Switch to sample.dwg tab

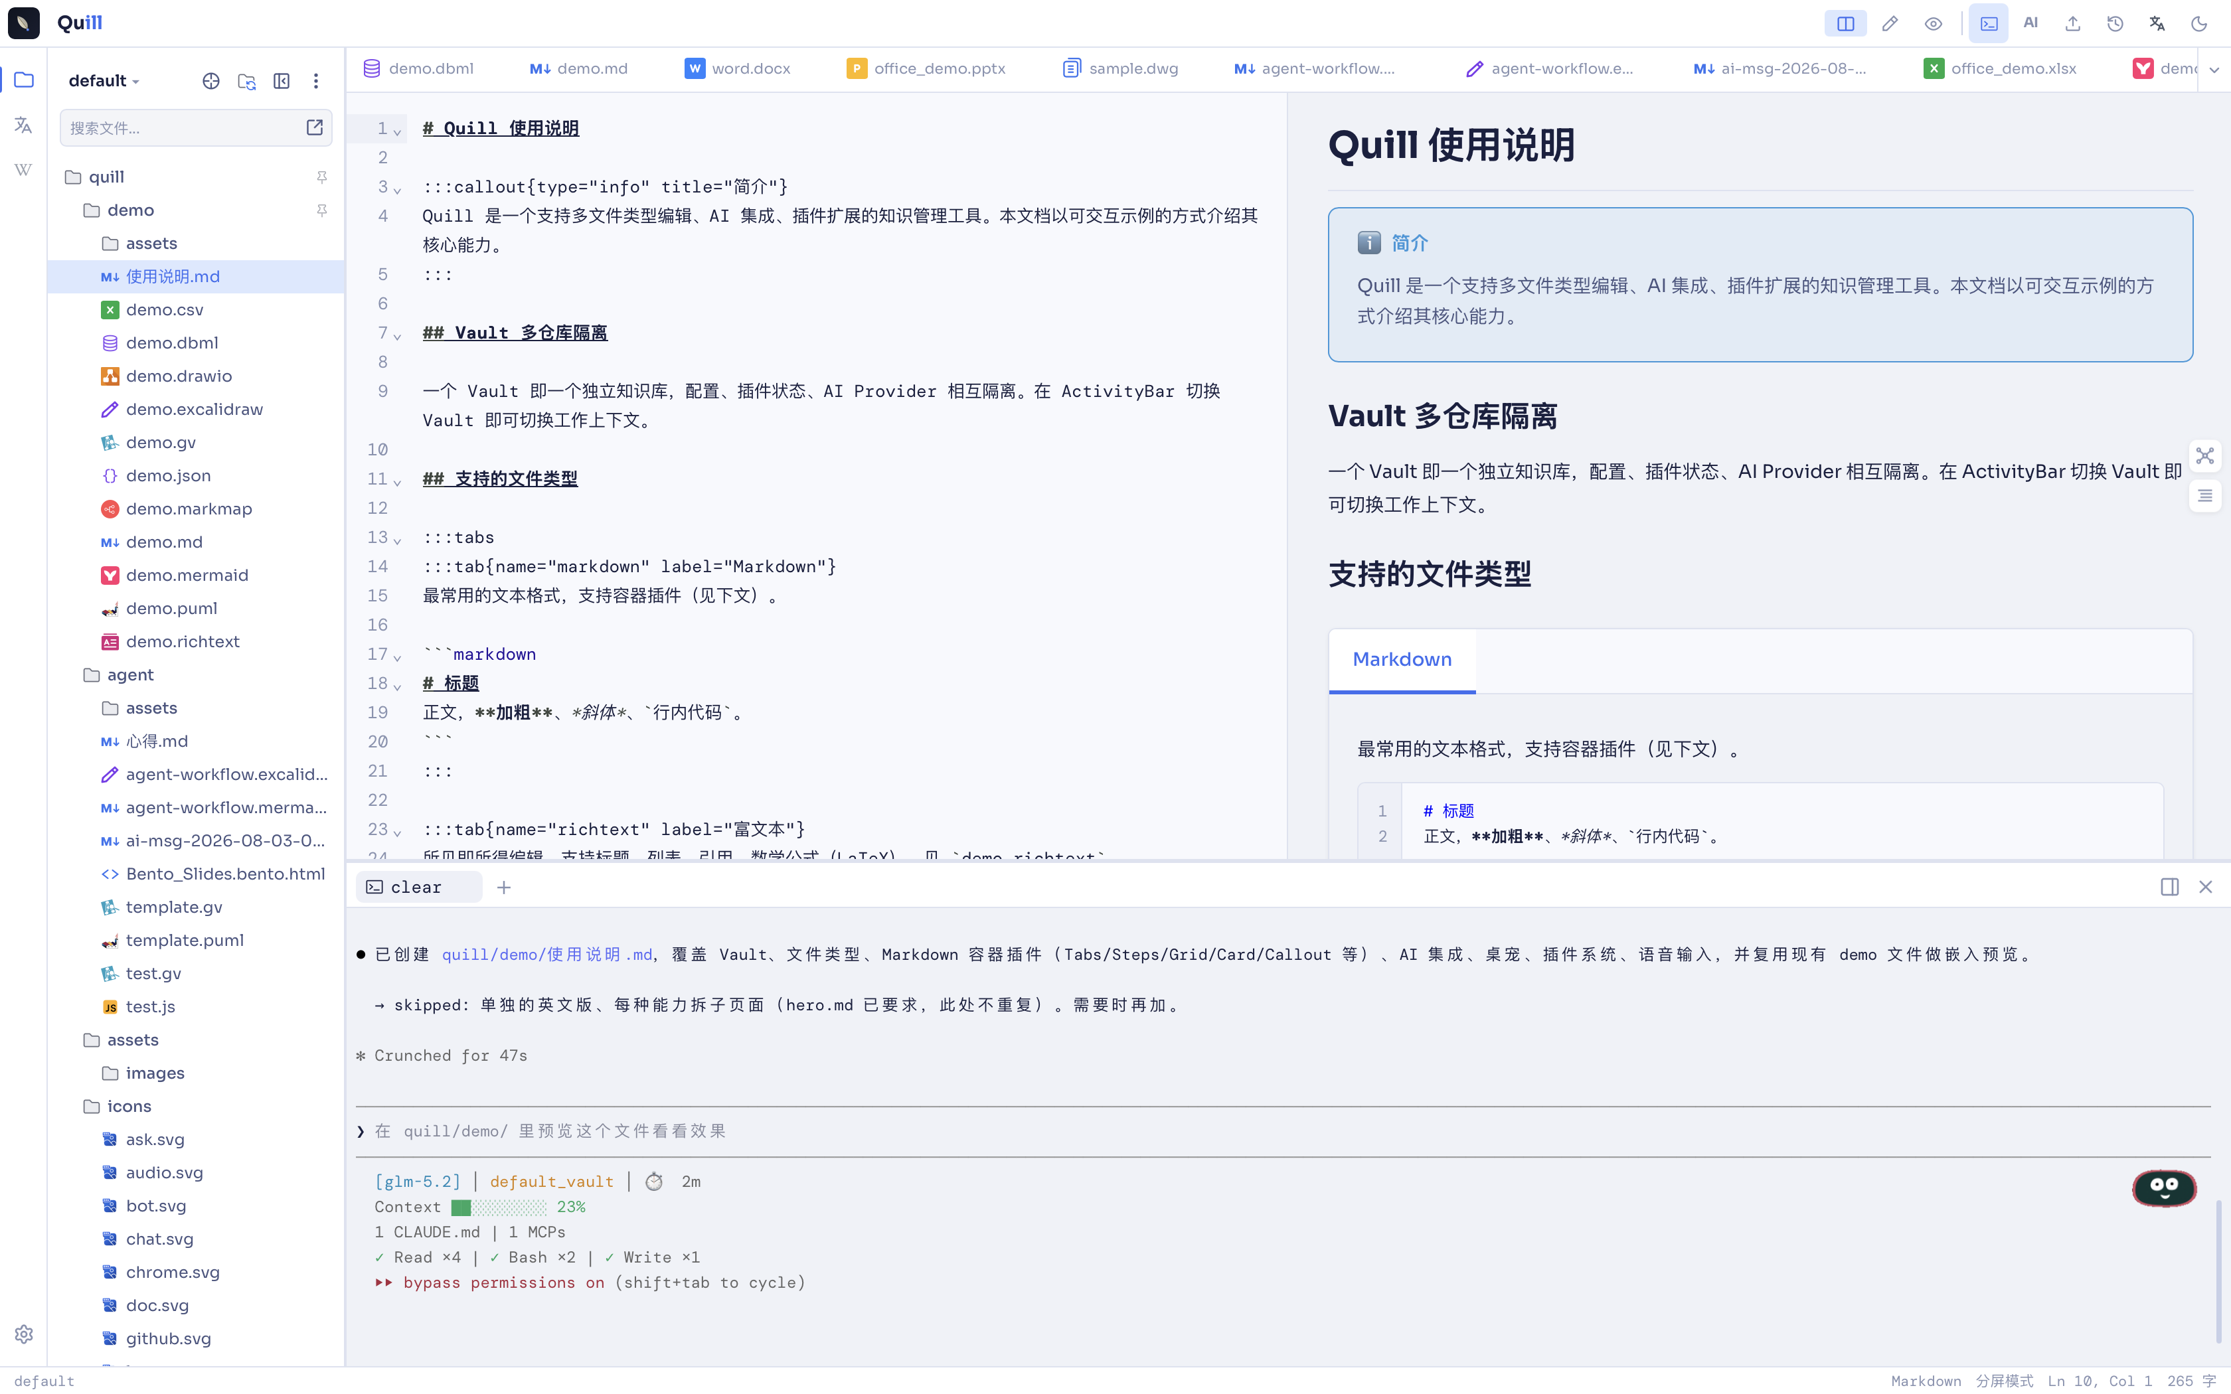tap(1121, 68)
